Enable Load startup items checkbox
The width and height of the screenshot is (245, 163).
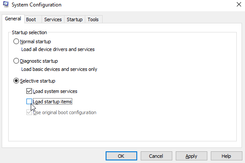(29, 102)
